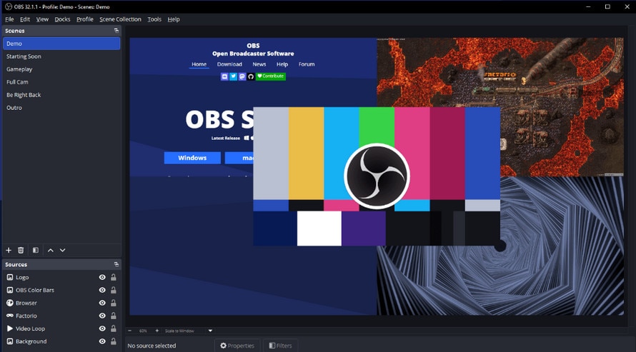Click the white block in color bars
Viewport: 636px width, 352px height.
pos(319,228)
